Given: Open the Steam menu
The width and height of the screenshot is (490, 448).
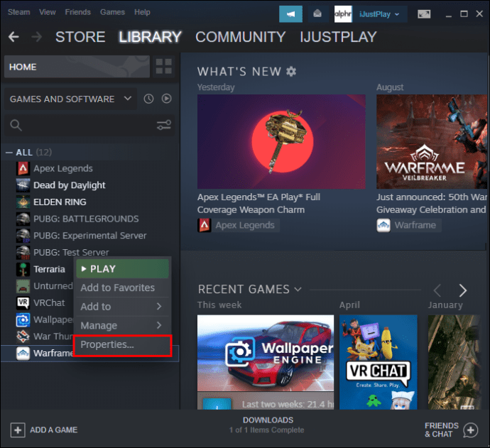Looking at the screenshot, I should pyautogui.click(x=18, y=12).
